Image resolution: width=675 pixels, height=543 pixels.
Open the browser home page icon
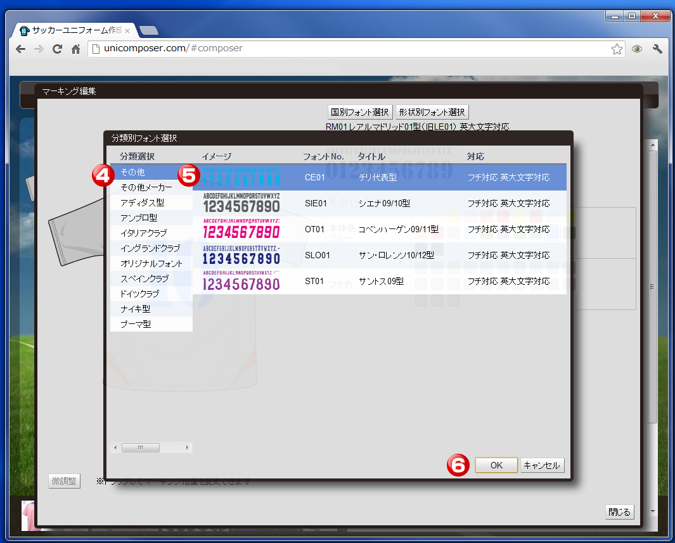pyautogui.click(x=76, y=49)
